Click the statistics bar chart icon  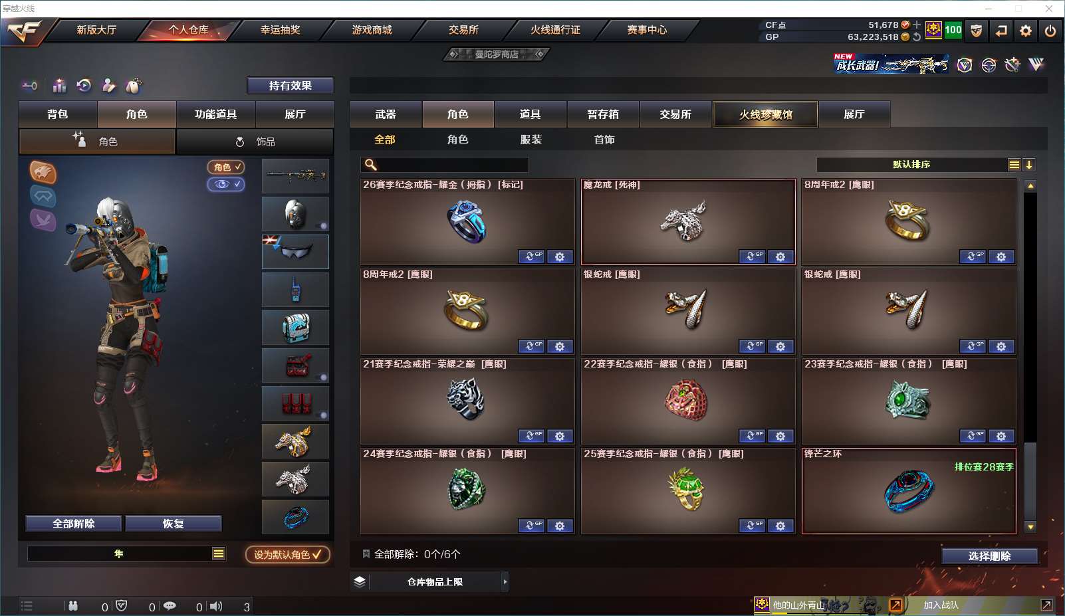[x=60, y=86]
